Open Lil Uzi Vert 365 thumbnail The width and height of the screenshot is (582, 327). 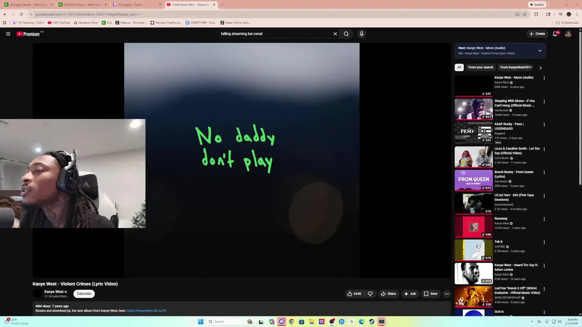pyautogui.click(x=473, y=203)
